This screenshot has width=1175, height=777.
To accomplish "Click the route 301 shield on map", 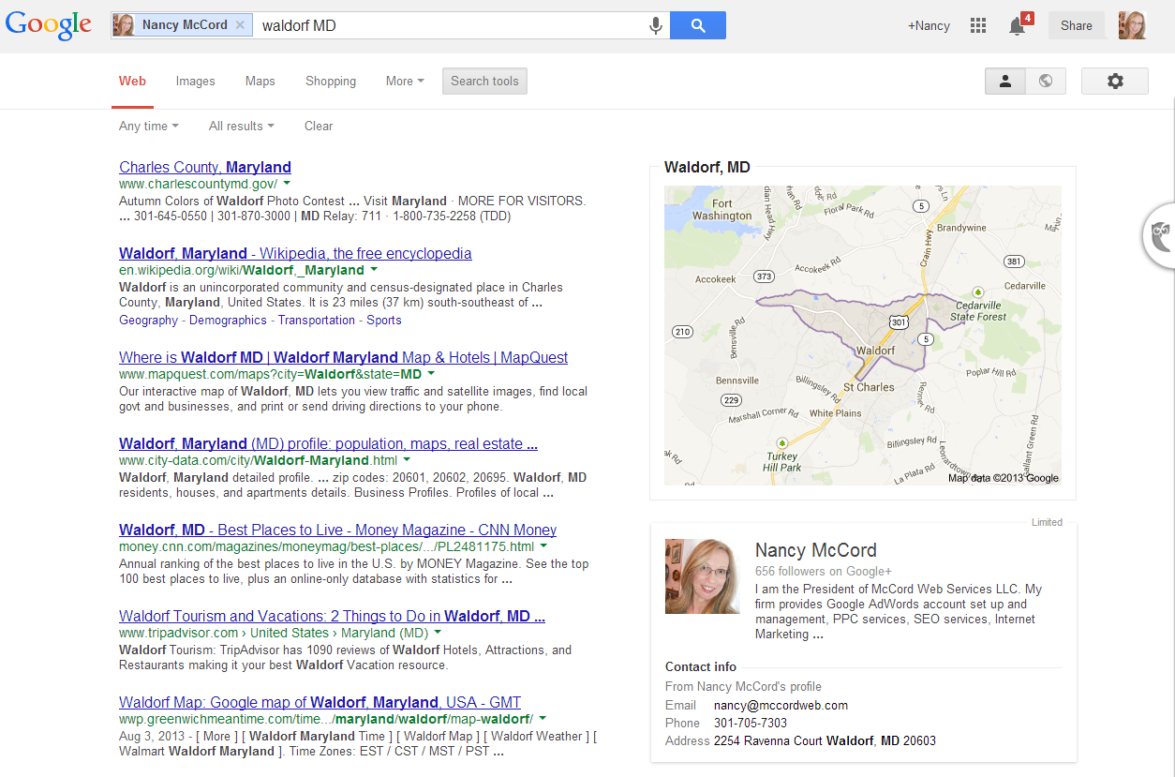I will tap(899, 322).
